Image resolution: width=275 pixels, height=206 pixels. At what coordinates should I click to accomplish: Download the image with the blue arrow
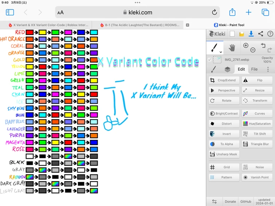(x=251, y=33)
